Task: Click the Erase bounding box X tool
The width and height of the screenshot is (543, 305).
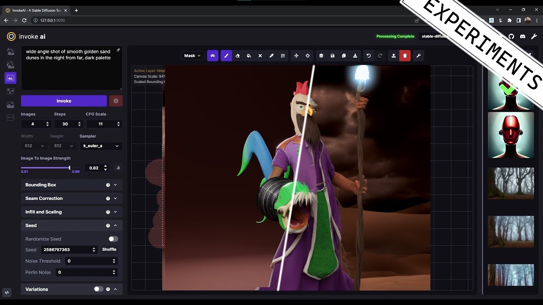Action: coord(260,55)
